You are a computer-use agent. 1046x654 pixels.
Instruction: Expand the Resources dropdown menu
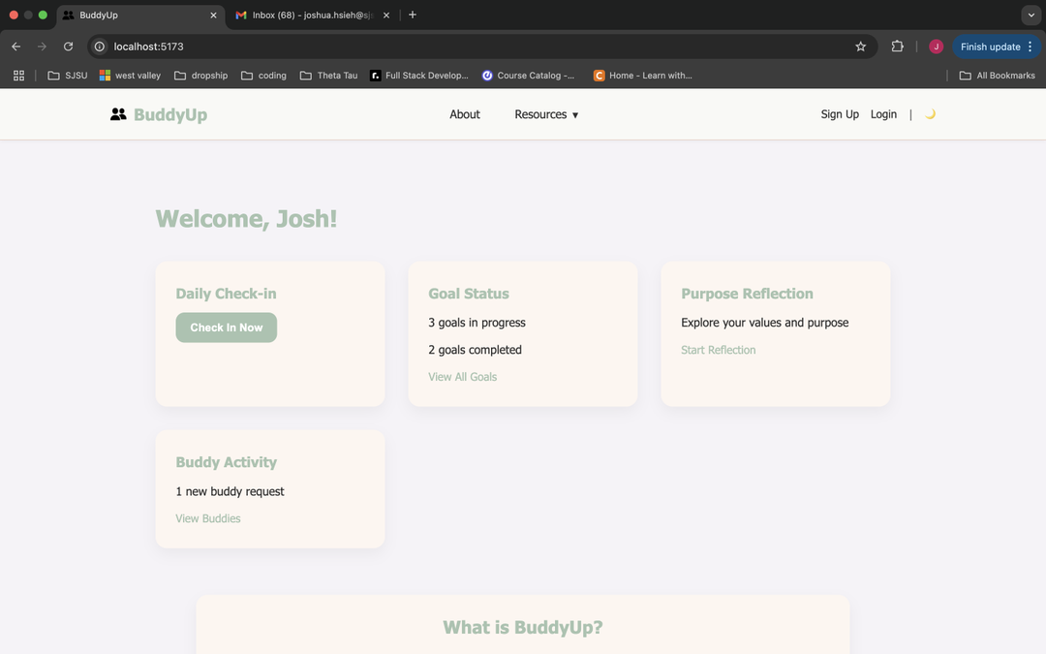click(x=546, y=114)
